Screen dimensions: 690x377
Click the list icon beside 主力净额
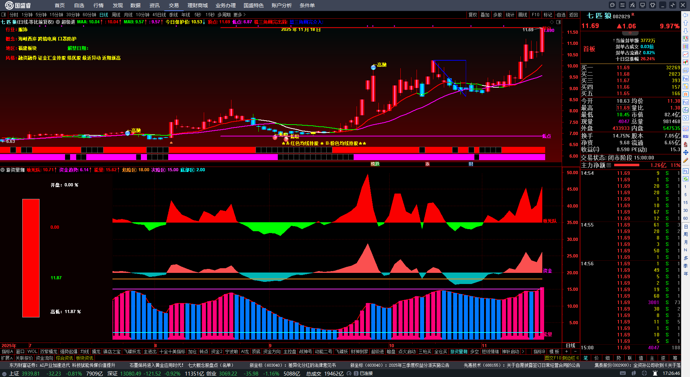coord(609,165)
